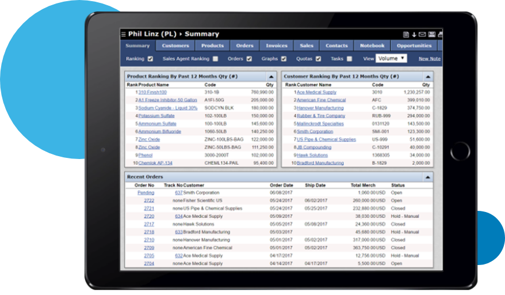Screen dimensions: 505x295
Task: Click the New Note link
Action: (430, 59)
